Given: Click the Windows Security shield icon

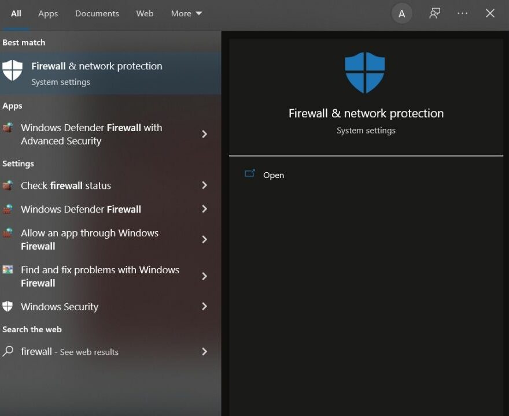Looking at the screenshot, I should click(x=8, y=307).
